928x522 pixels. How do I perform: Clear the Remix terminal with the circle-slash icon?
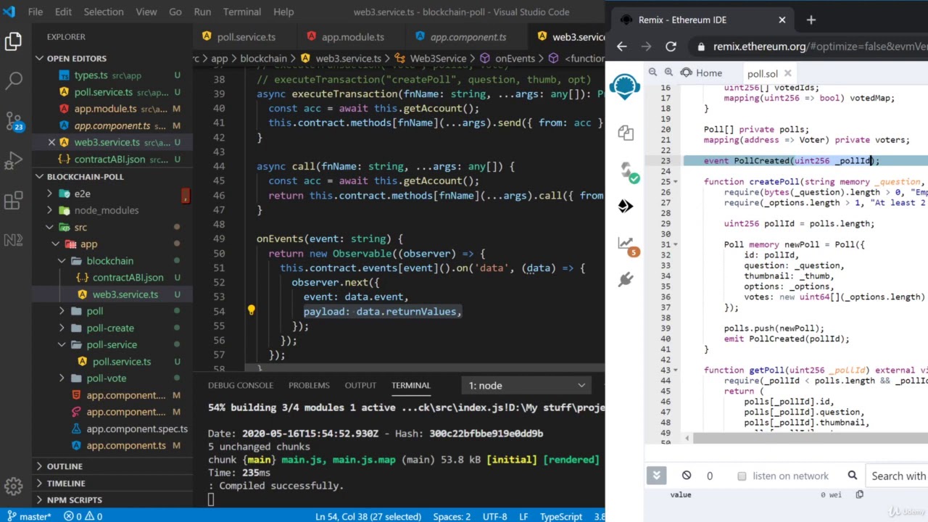point(687,476)
